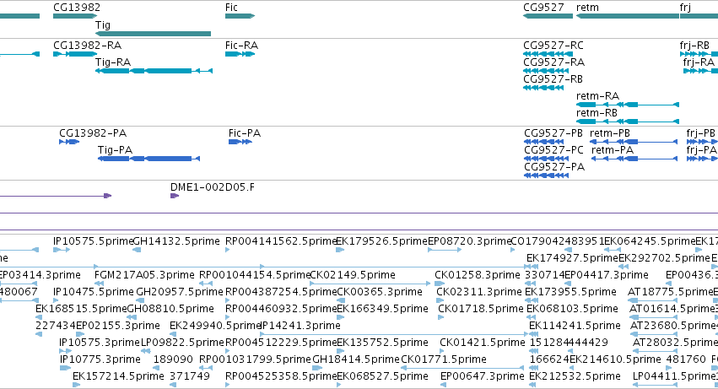Click protein CG9527-PA
The width and height of the screenshot is (718, 389).
tap(554, 167)
